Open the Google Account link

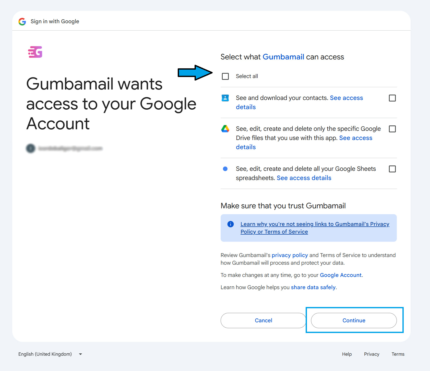pos(341,275)
